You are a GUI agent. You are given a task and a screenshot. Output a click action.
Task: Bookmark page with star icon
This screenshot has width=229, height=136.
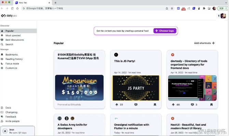click(x=172, y=8)
